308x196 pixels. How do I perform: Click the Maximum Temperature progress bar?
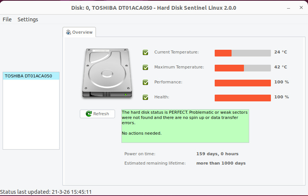pos(242,68)
